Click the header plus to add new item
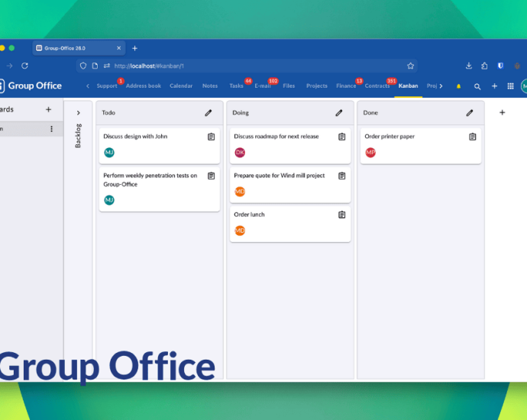 [x=494, y=86]
